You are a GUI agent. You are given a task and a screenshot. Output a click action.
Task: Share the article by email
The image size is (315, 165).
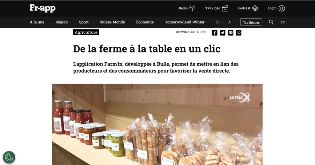[x=231, y=33]
